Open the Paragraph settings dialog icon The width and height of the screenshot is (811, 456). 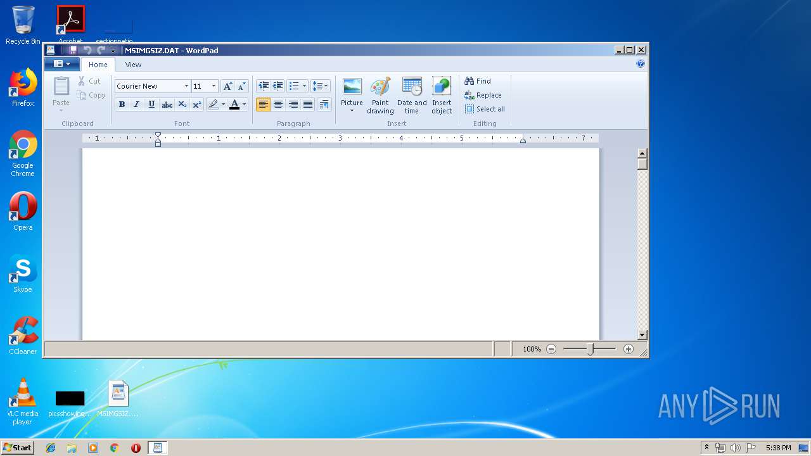pos(324,104)
